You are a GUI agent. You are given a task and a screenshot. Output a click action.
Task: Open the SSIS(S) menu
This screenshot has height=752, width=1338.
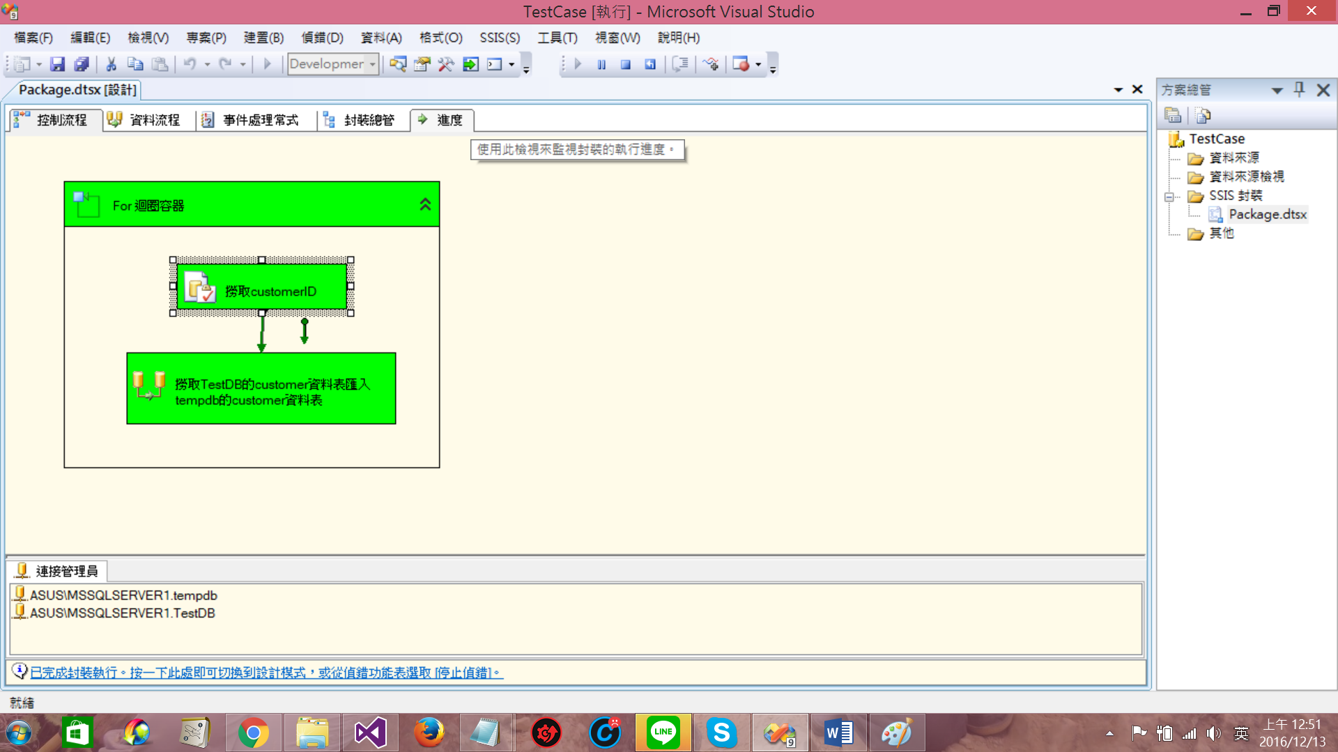click(x=500, y=38)
